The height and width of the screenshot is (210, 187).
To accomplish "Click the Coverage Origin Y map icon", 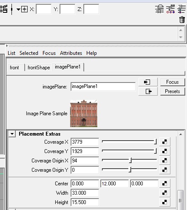I will coord(164,170).
